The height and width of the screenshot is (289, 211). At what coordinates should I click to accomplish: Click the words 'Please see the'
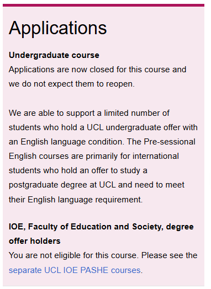[169, 255]
